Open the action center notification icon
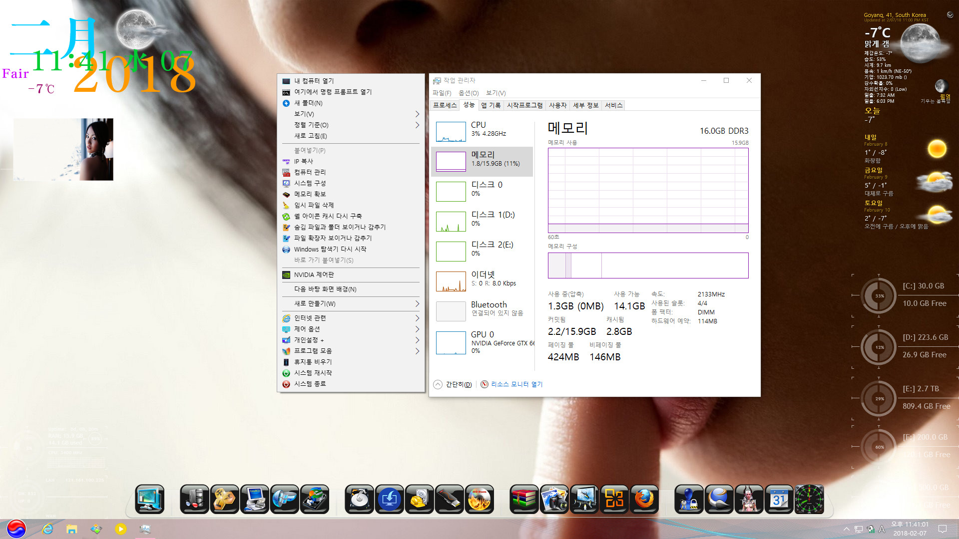 pyautogui.click(x=943, y=529)
